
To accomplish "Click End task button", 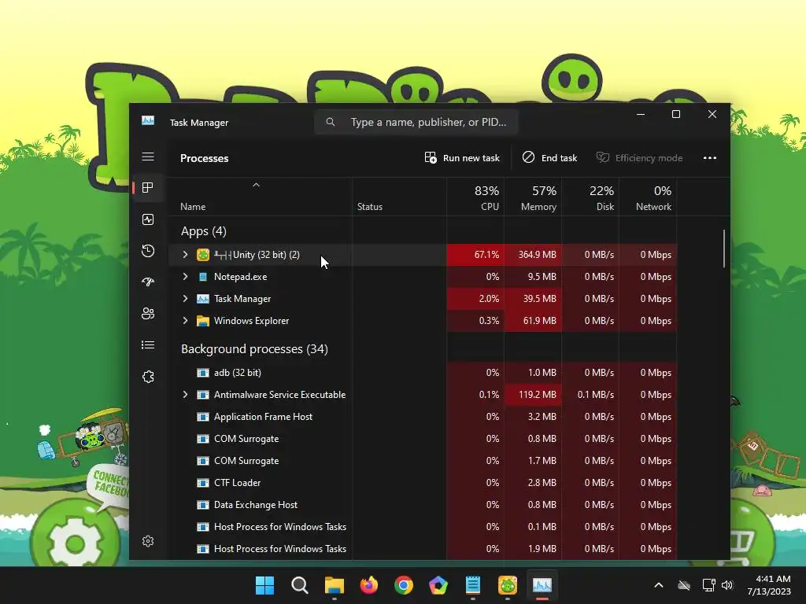I will 549,158.
